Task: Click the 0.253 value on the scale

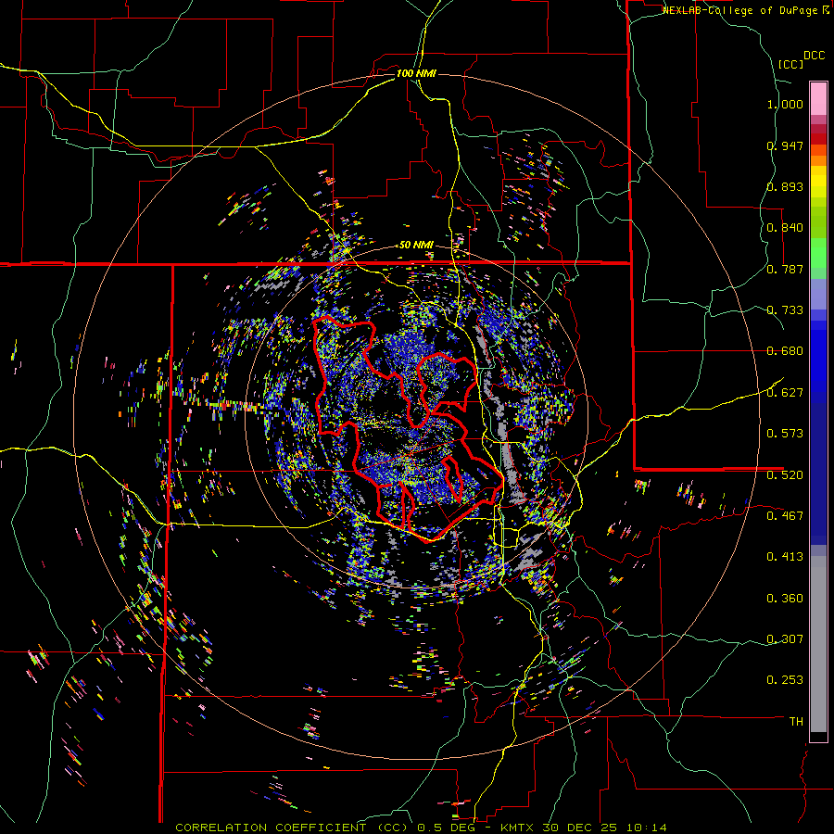Action: pos(785,680)
